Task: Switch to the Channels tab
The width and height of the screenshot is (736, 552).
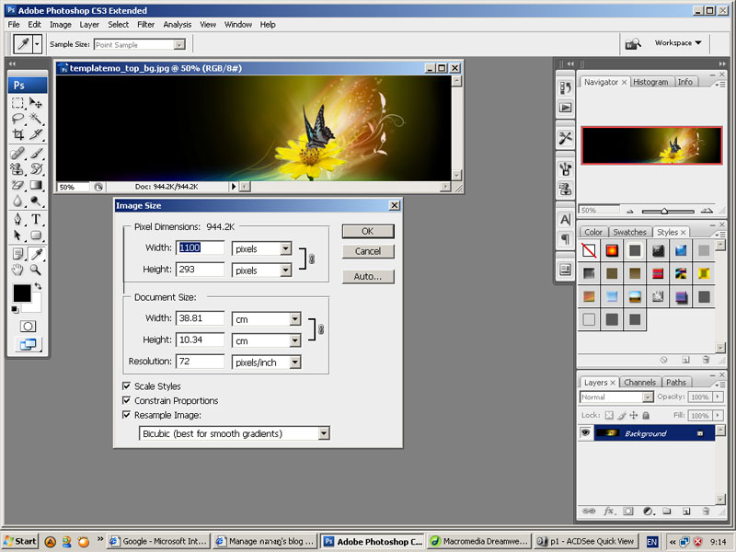Action: (639, 382)
